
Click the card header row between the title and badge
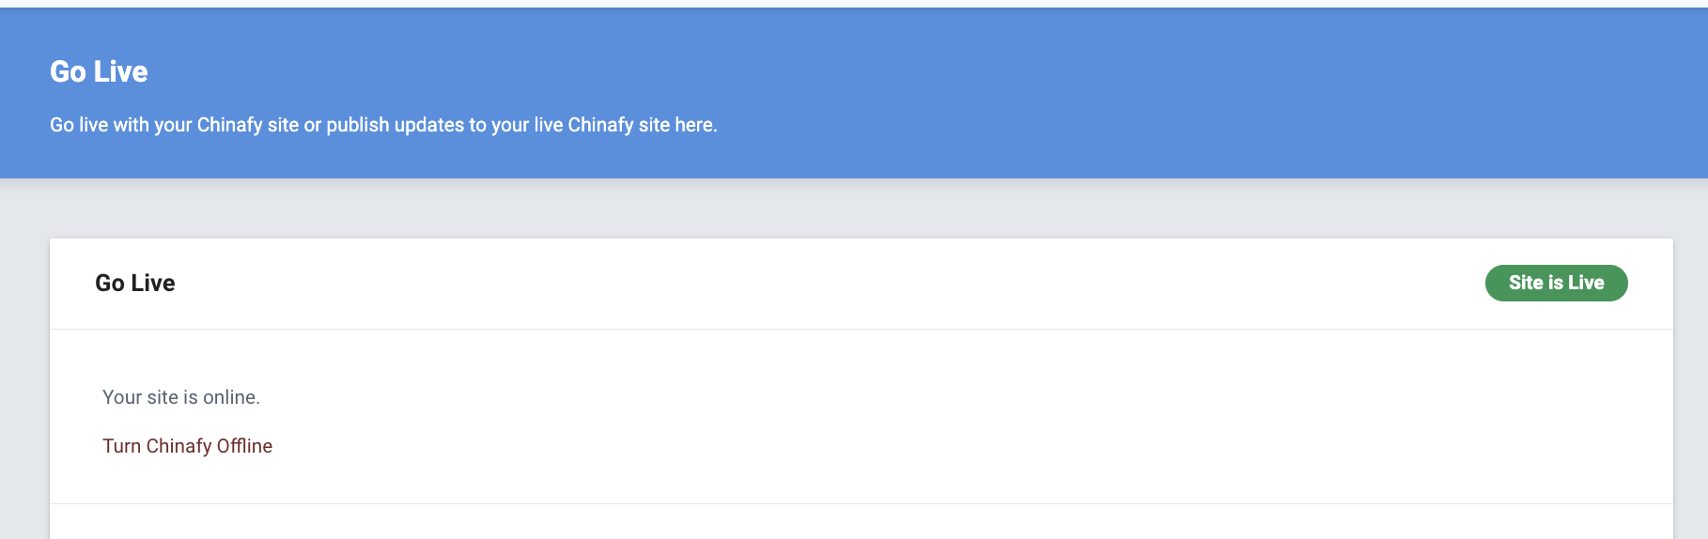point(827,283)
